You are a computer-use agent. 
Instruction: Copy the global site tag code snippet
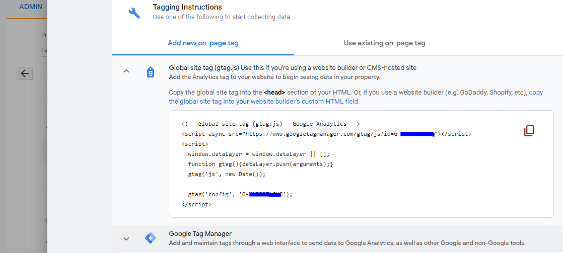tap(529, 131)
